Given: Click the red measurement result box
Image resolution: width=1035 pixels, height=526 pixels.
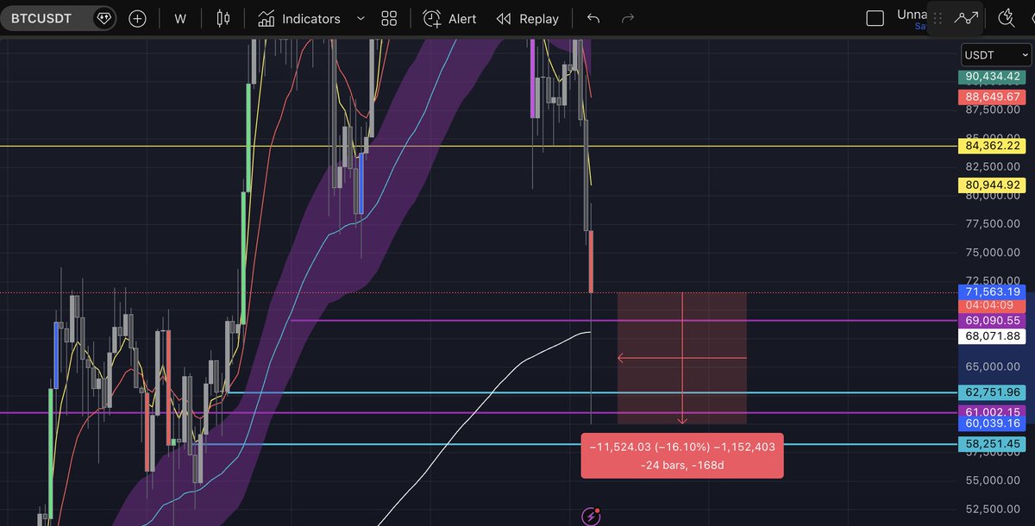Looking at the screenshot, I should (x=682, y=455).
